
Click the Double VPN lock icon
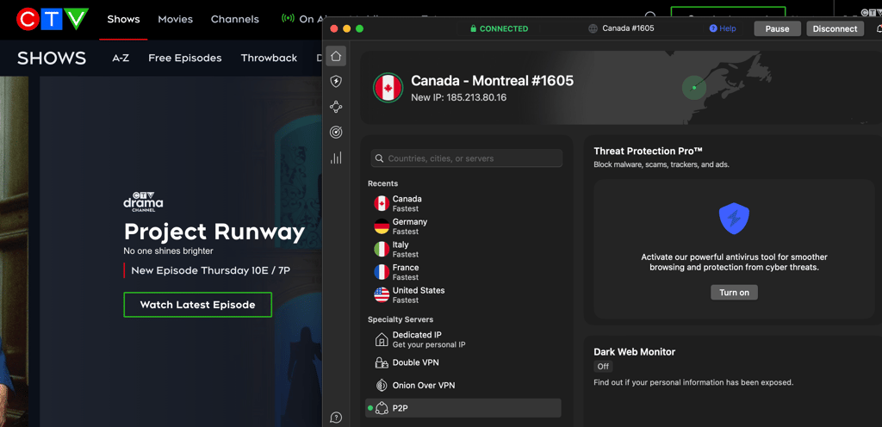point(382,362)
